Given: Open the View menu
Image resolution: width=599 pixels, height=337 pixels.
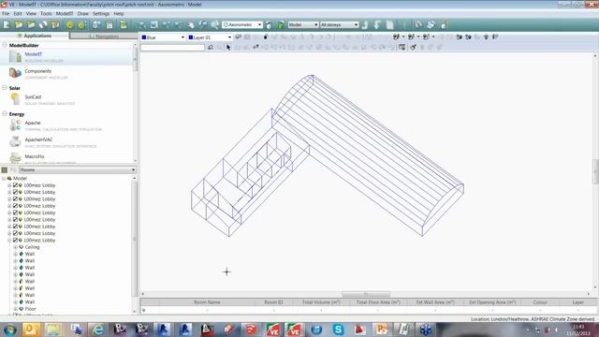Looking at the screenshot, I should (x=31, y=14).
